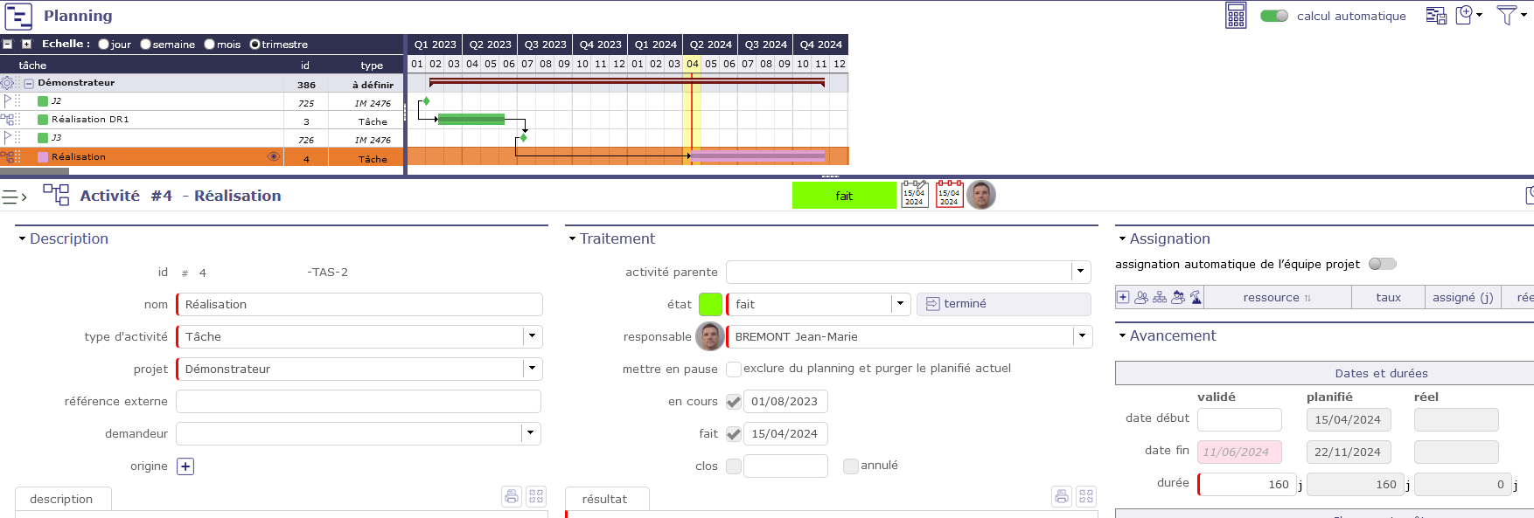Screen dimensions: 1534x518
Task: Check the clos checkbox
Action: [734, 466]
